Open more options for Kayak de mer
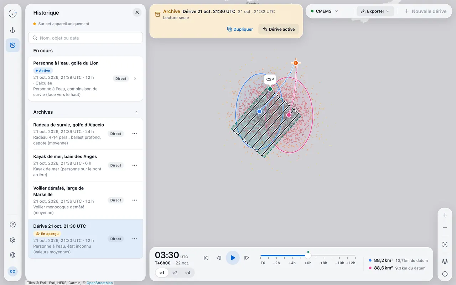Viewport: 456px width, 285px height. (135, 165)
